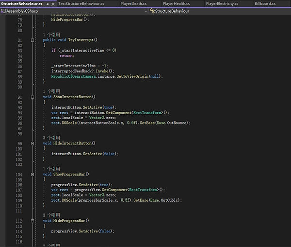Switch to the TestStructureBehaviour.cs tab
291x247 pixels.
click(81, 3)
